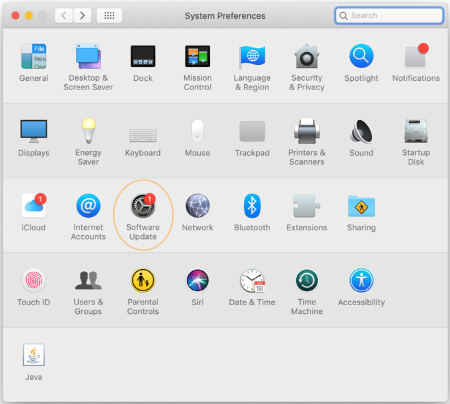
Task: Click the yellow minimize window button
Action: pyautogui.click(x=29, y=15)
